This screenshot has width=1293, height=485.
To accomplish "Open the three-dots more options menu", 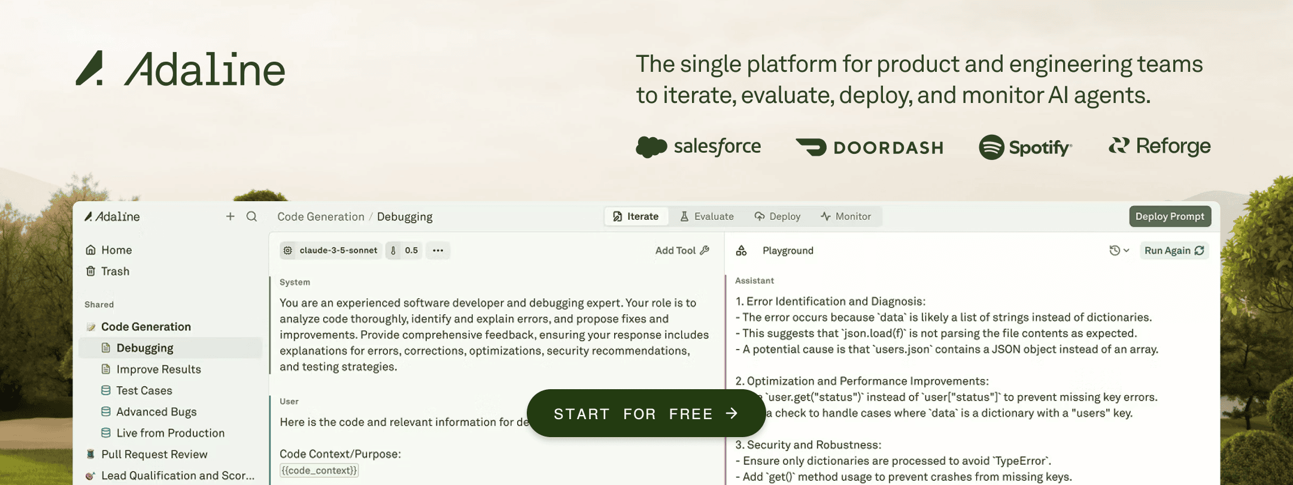I will tap(438, 250).
